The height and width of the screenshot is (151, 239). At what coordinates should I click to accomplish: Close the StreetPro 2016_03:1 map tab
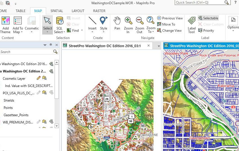tap(148, 45)
